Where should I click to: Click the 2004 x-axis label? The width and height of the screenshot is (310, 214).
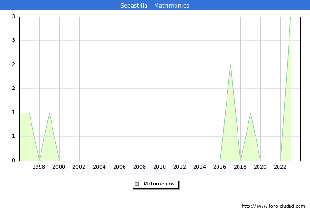click(100, 167)
